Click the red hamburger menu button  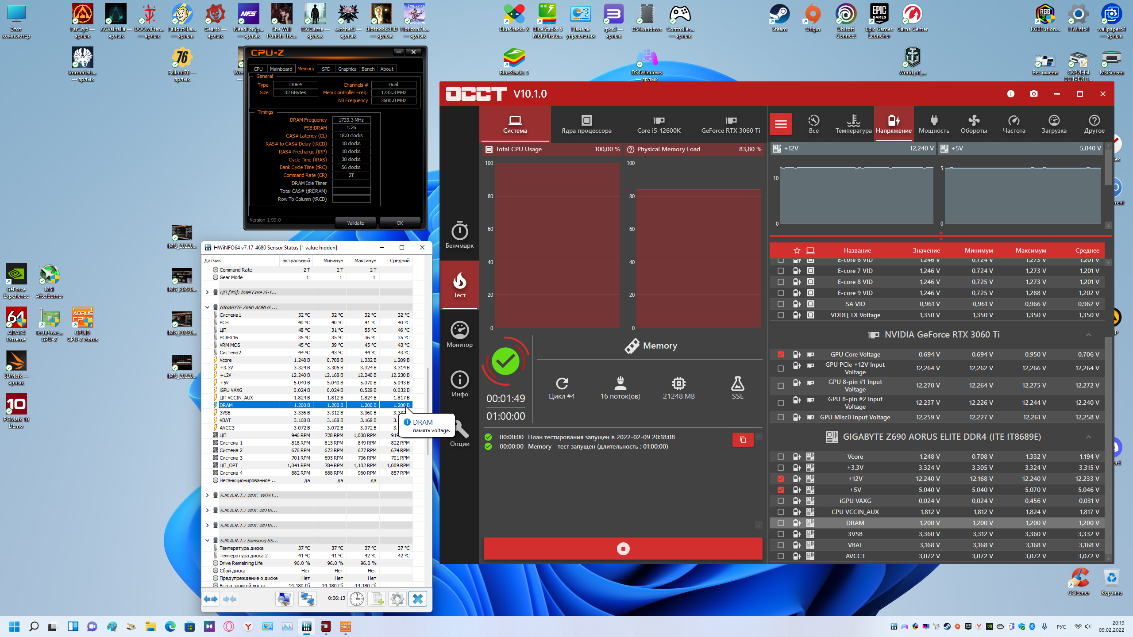[x=781, y=124]
